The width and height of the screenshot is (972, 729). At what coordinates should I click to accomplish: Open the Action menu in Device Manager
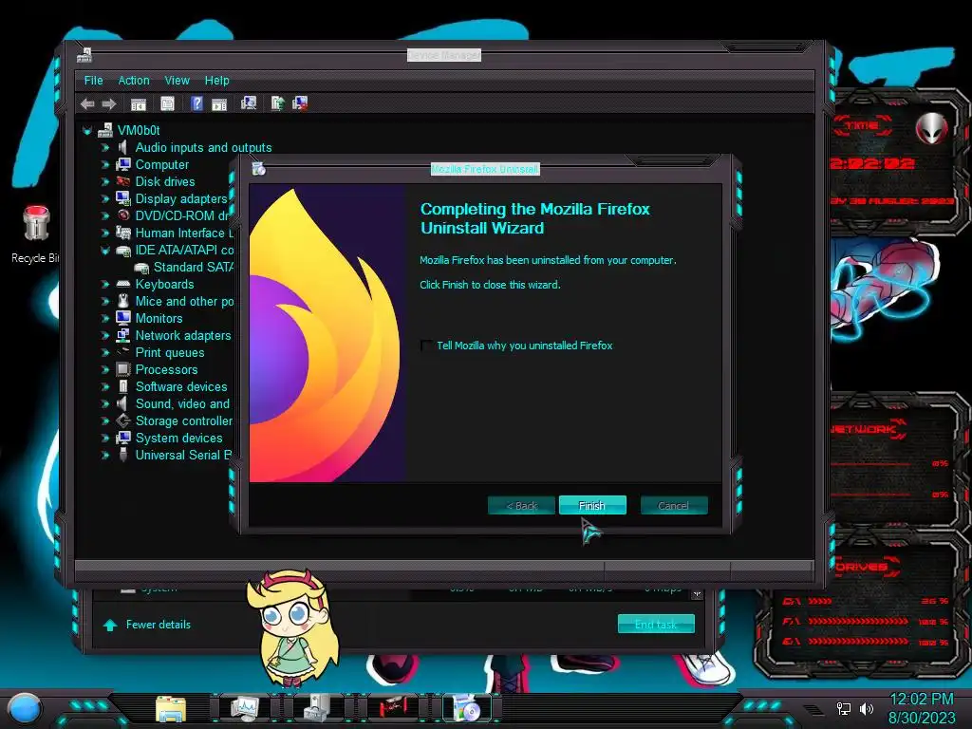[x=134, y=81]
